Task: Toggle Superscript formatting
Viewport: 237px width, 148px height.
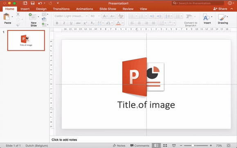Action: (x=85, y=23)
